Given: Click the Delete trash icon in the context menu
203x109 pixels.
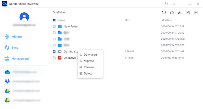Looking at the screenshot, I should 81,74.
